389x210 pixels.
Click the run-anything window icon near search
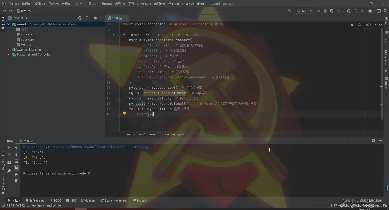click(378, 11)
